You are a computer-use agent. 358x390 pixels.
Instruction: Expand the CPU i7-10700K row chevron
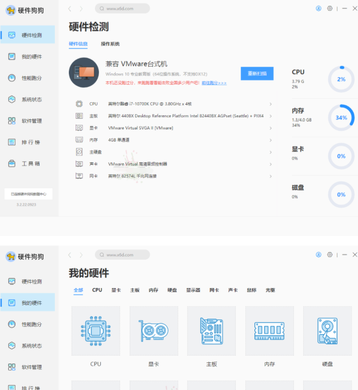tap(271, 104)
